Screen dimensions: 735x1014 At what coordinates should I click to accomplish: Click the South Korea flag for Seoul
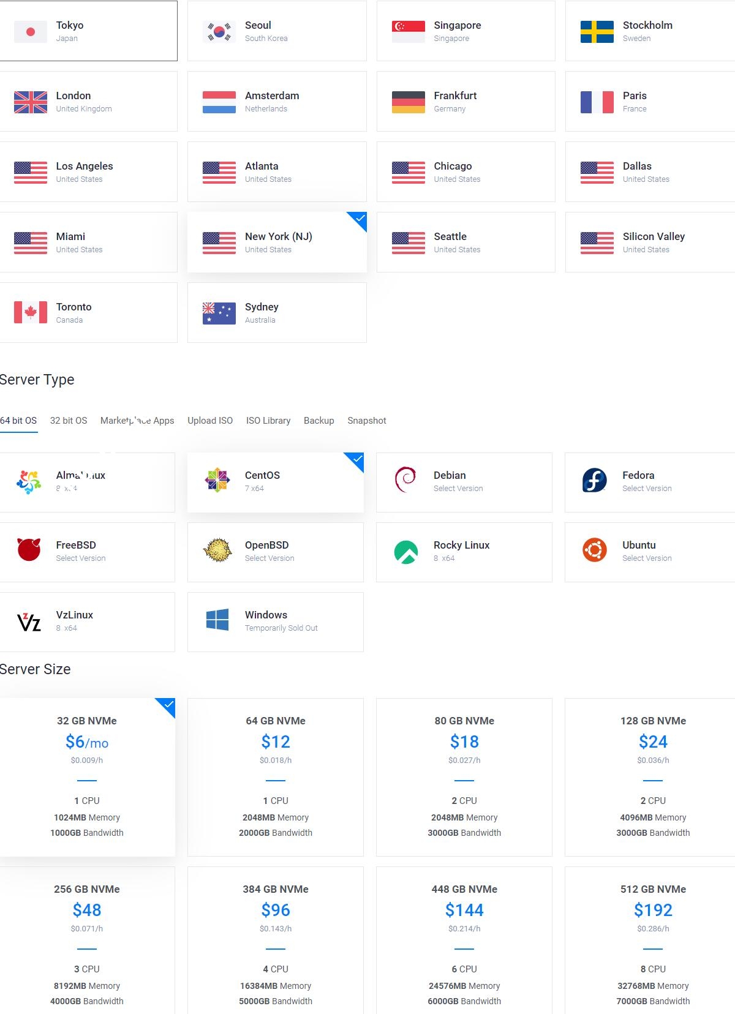[x=219, y=32]
